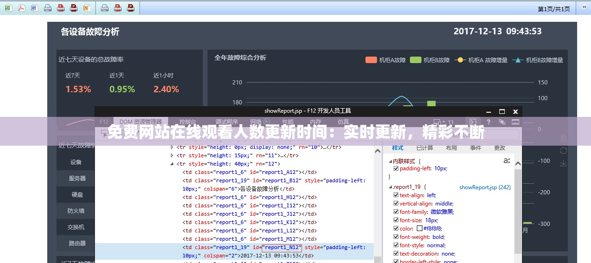The width and height of the screenshot is (591, 263).
Task: Collapse the tr row with rn="12"
Action: (173, 164)
